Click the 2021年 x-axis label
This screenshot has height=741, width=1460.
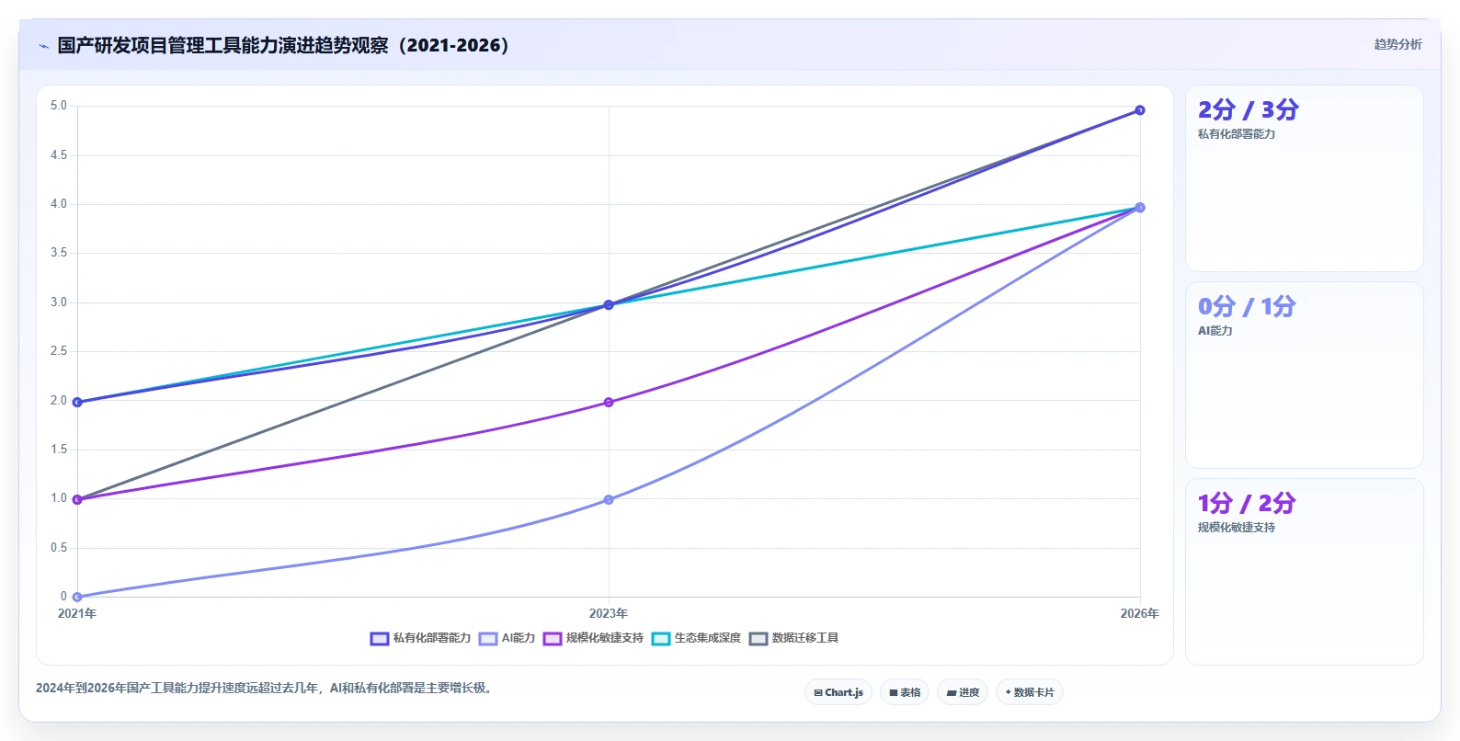[x=77, y=613]
